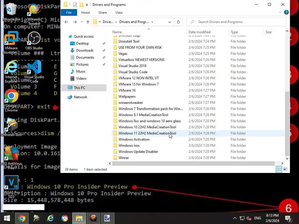299x224 pixels.
Task: Unpin Downloads from Quick access
Action: [104, 50]
